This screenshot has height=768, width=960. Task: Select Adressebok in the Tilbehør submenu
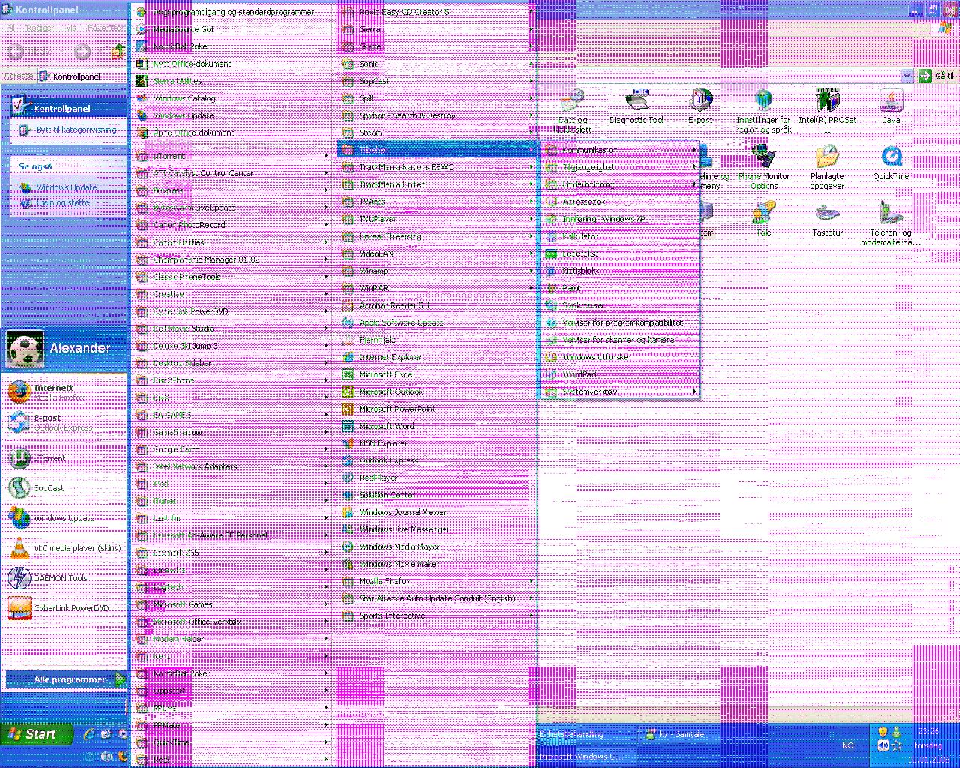pyautogui.click(x=619, y=202)
